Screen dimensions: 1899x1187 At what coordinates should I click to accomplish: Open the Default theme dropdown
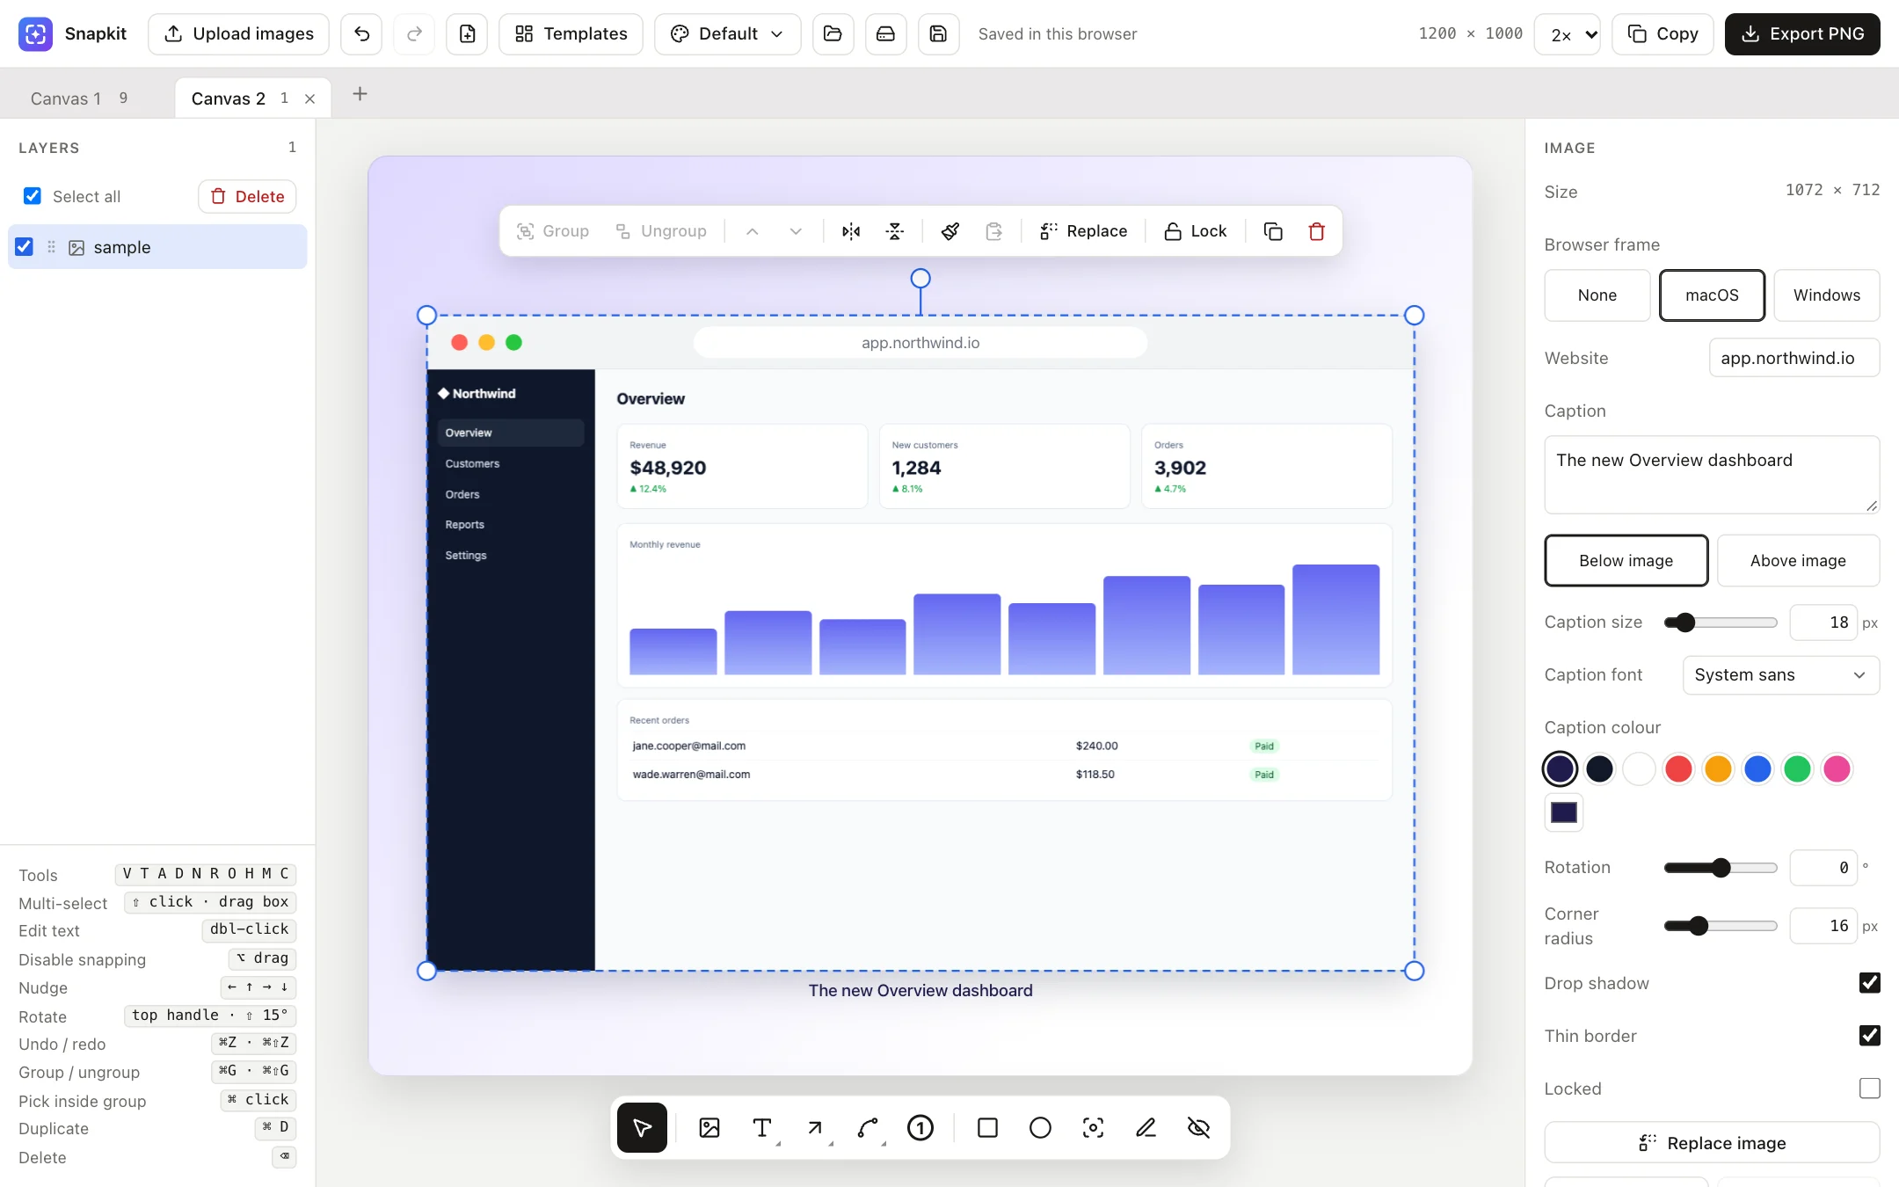pyautogui.click(x=727, y=34)
